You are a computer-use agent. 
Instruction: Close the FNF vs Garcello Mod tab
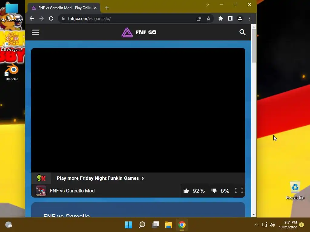coord(95,8)
